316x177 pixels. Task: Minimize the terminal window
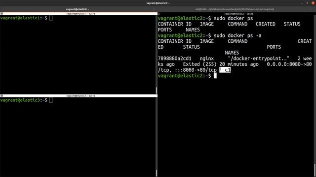(302, 3)
